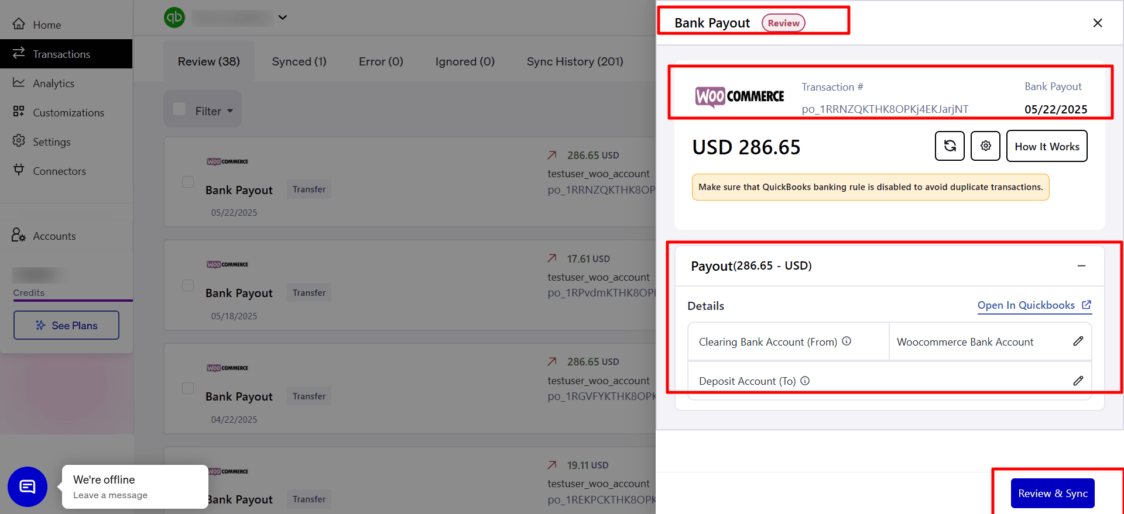Screen dimensions: 1124x514
Task: Click the QuickBooks banking rule warning notice
Action: (871, 187)
